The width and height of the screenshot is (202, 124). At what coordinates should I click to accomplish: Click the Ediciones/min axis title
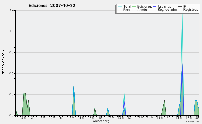point(3,63)
